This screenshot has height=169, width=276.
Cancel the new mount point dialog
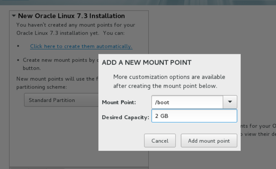160,140
